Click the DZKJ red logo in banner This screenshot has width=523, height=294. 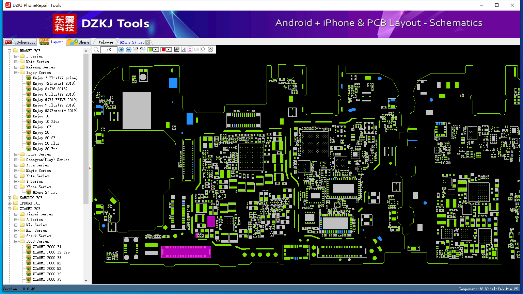pos(65,24)
